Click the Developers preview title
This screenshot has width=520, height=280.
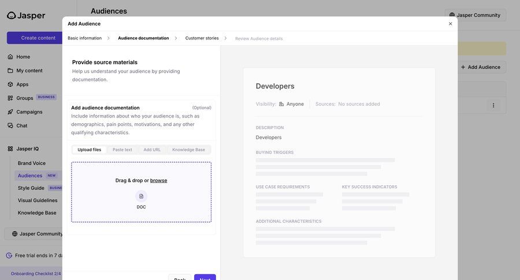coord(275,86)
